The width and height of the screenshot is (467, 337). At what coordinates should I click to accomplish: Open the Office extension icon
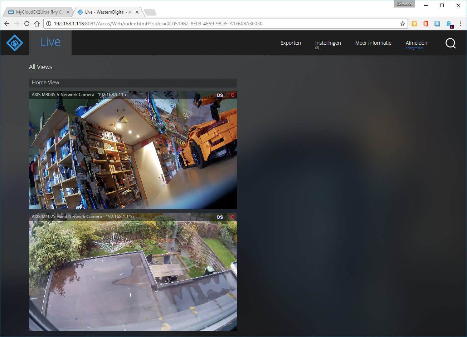pos(425,24)
